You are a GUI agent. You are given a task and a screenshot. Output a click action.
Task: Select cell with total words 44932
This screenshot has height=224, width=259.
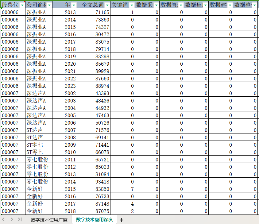click(x=94, y=108)
